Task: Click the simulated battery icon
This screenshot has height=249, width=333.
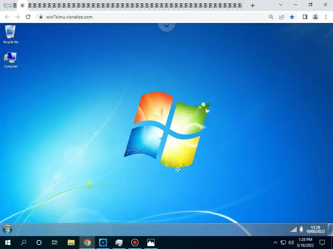Action: 301,229
